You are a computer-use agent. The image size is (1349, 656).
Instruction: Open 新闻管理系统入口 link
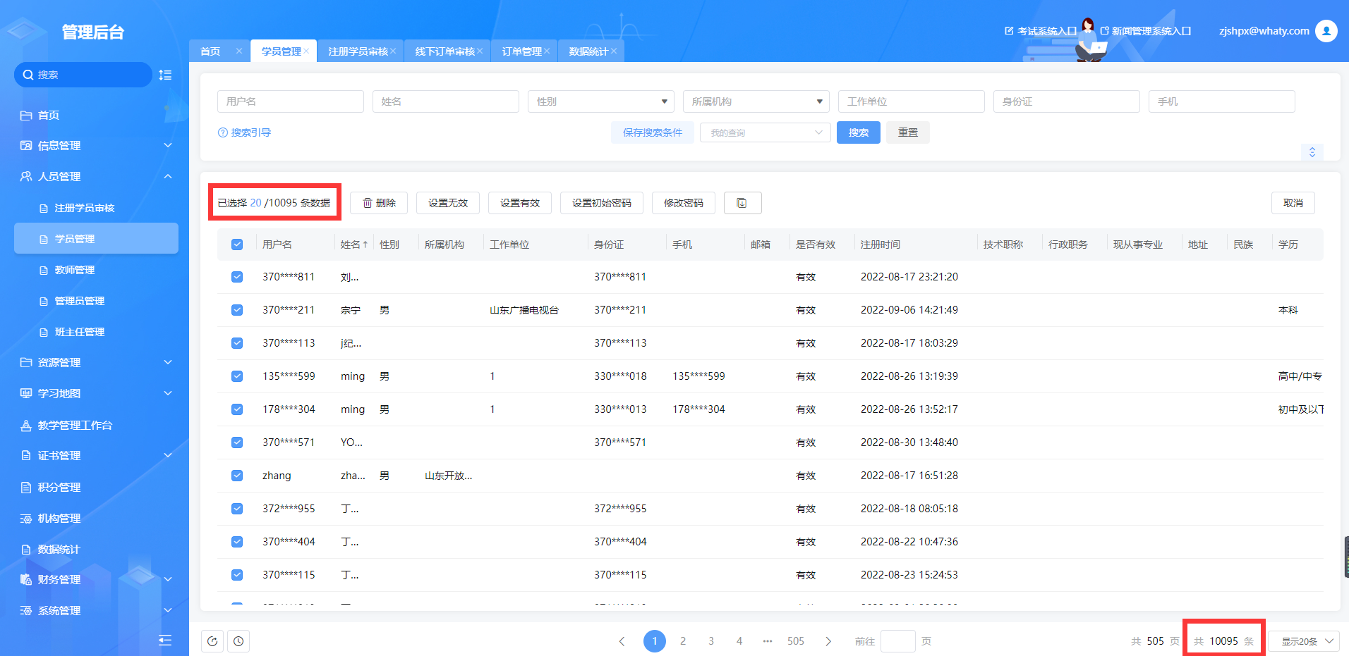(x=1146, y=31)
